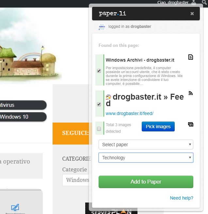Click the search magnifier in top bar

(204, 2)
